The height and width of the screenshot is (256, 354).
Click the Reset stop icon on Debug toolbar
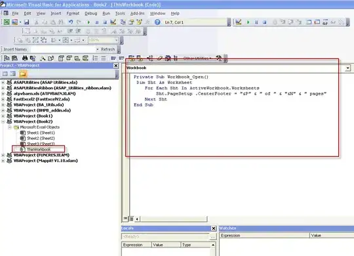click(264, 22)
